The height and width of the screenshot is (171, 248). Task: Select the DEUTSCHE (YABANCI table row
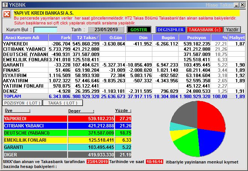[x=124, y=54]
